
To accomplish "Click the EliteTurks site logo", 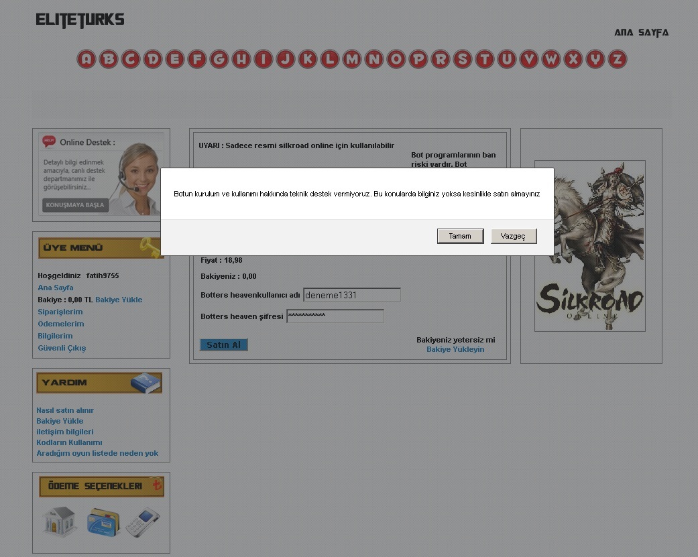I will 80,20.
